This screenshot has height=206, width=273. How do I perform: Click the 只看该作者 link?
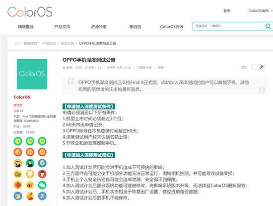pyautogui.click(x=144, y=68)
